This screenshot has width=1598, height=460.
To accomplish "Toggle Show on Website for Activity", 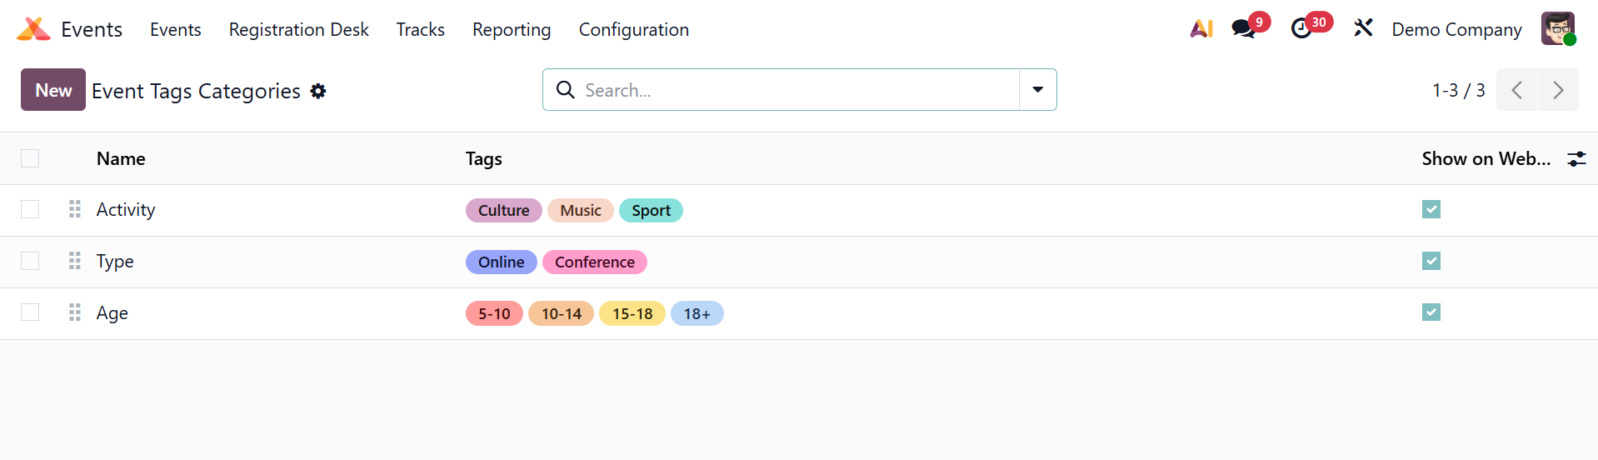I will click(x=1431, y=209).
